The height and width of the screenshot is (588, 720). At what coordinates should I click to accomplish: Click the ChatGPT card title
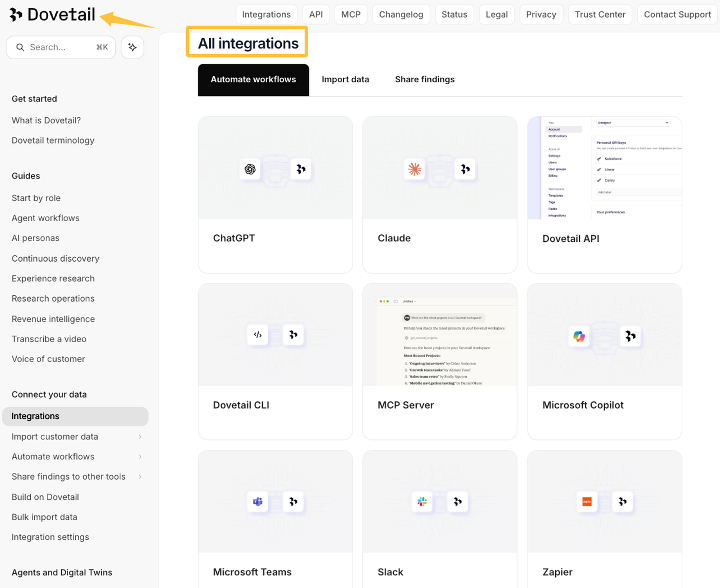coord(234,238)
